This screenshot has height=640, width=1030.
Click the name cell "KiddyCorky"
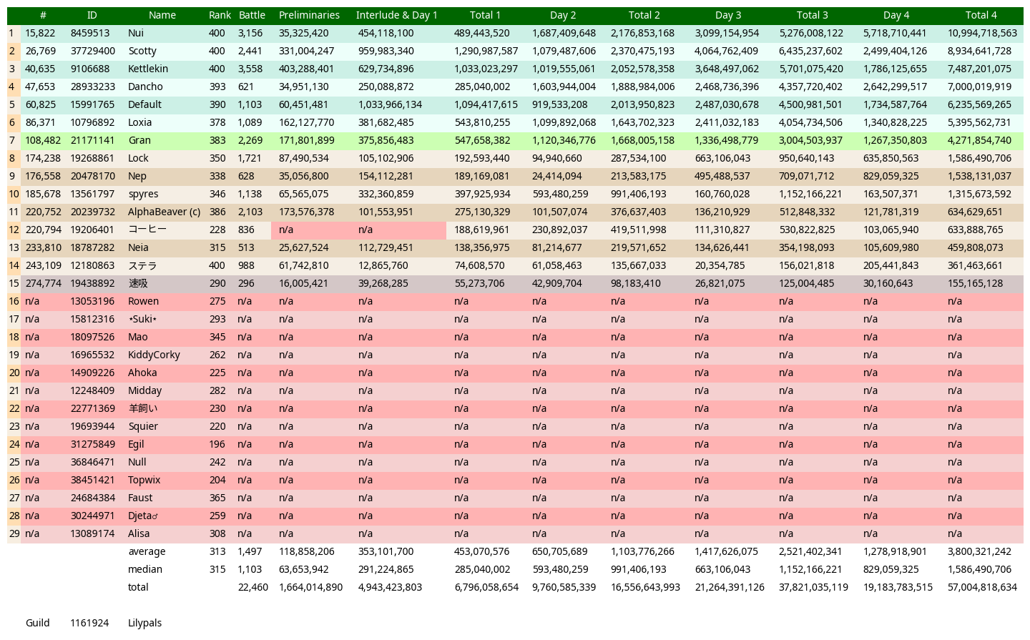[154, 355]
